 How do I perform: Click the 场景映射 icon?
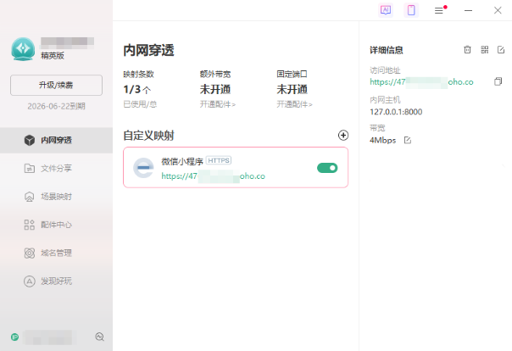coord(30,197)
